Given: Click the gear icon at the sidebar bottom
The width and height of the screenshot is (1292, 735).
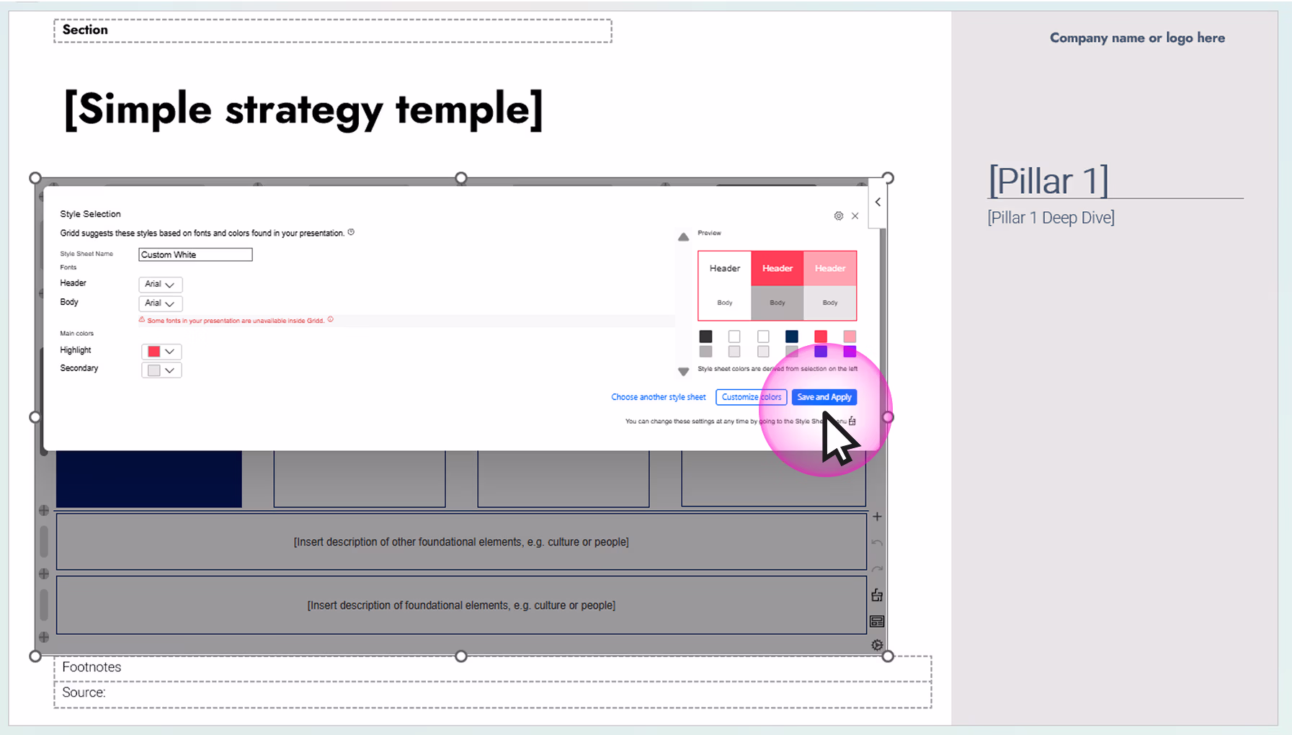Looking at the screenshot, I should click(877, 645).
